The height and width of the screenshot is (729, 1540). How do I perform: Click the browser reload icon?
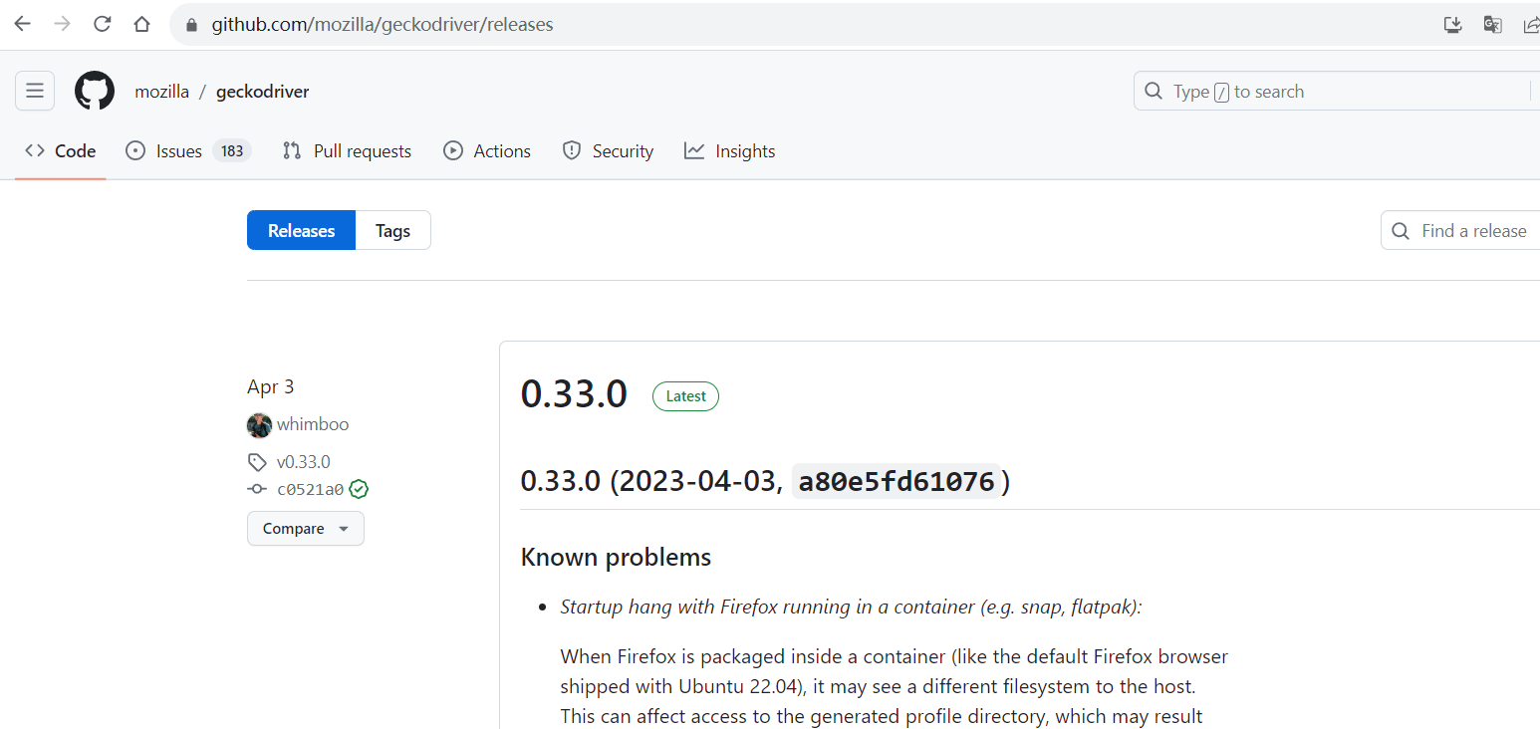click(102, 24)
